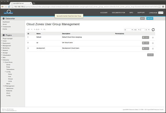Click the browser back arrow
This screenshot has height=113, width=166.
(x=2, y=7)
